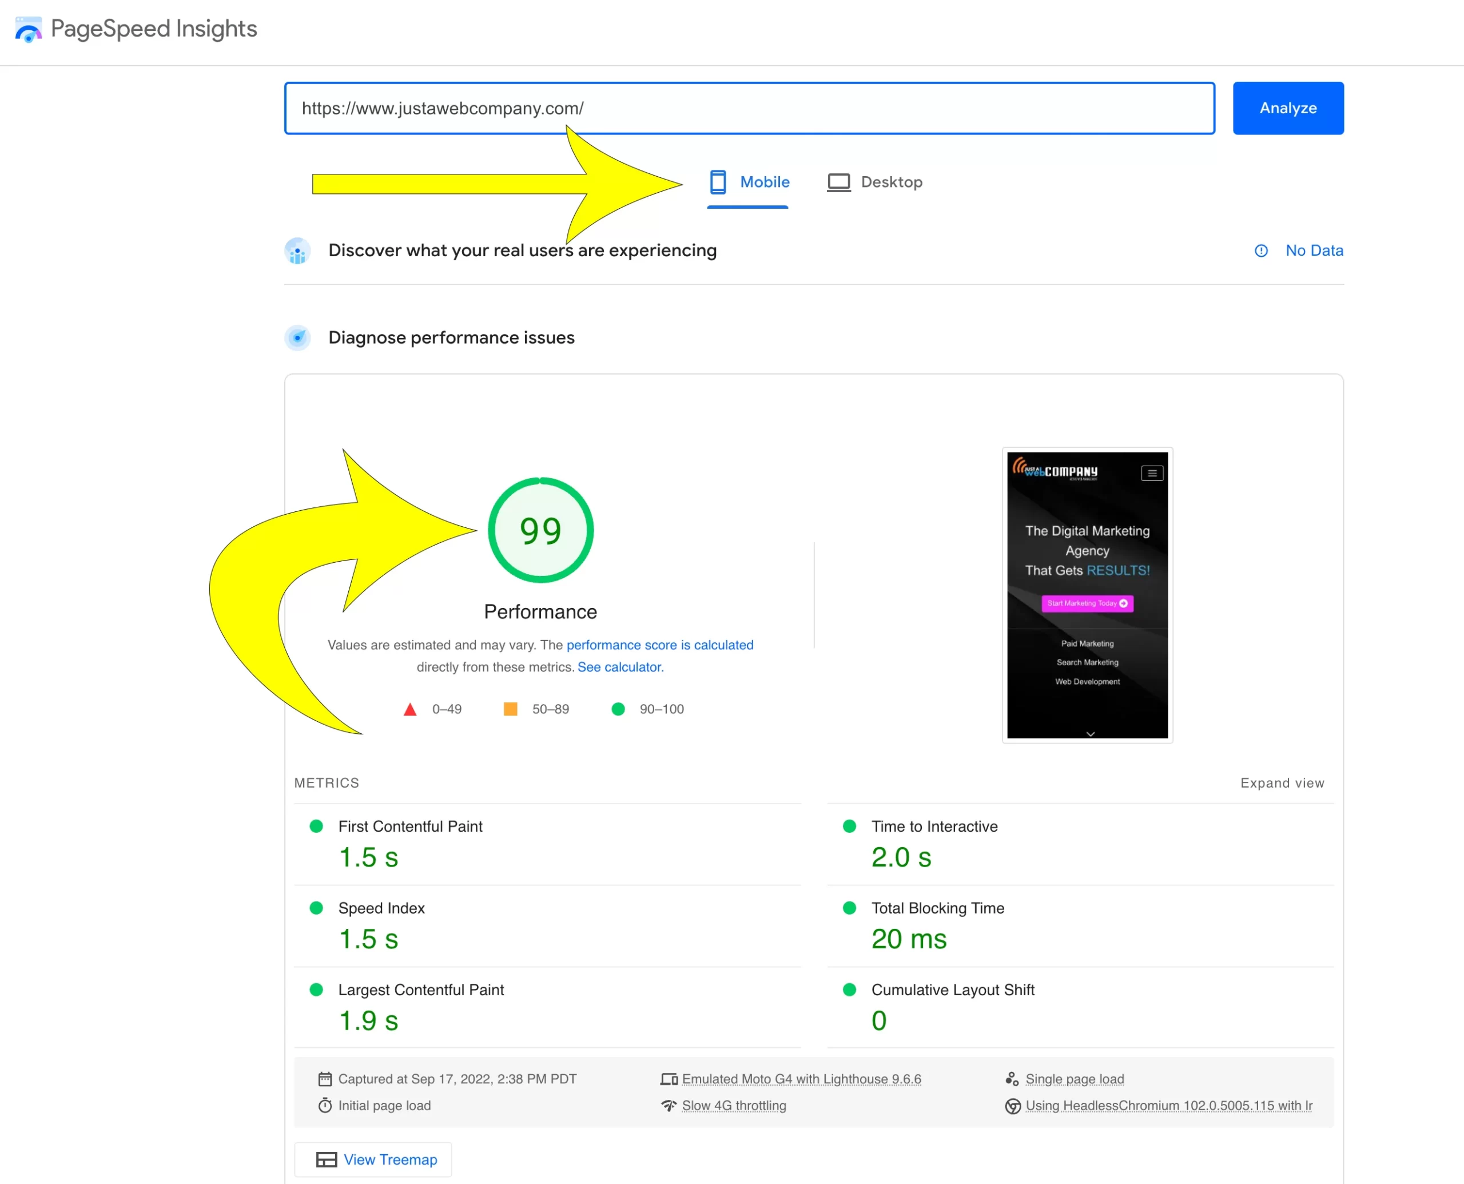
Task: Click the Chromium icon beside Using HeadlessChromium
Action: [1013, 1106]
